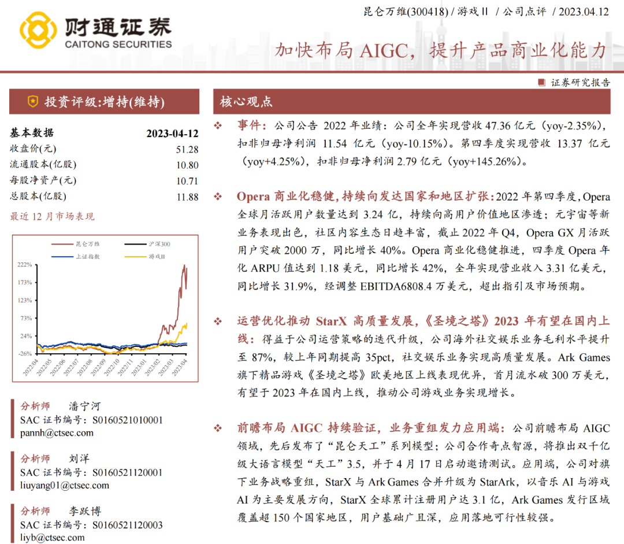Click the 总股本(亿股) value 11.88
Image resolution: width=624 pixels, height=544 pixels.
(187, 197)
